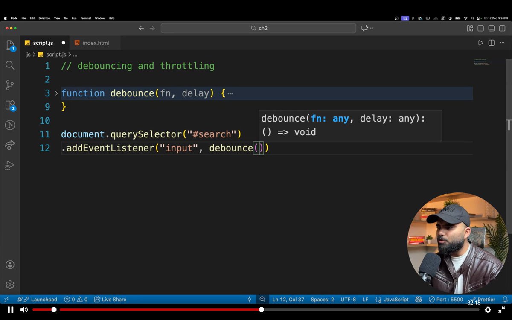The width and height of the screenshot is (512, 320).
Task: Go forward with the right arrow
Action: [152, 28]
